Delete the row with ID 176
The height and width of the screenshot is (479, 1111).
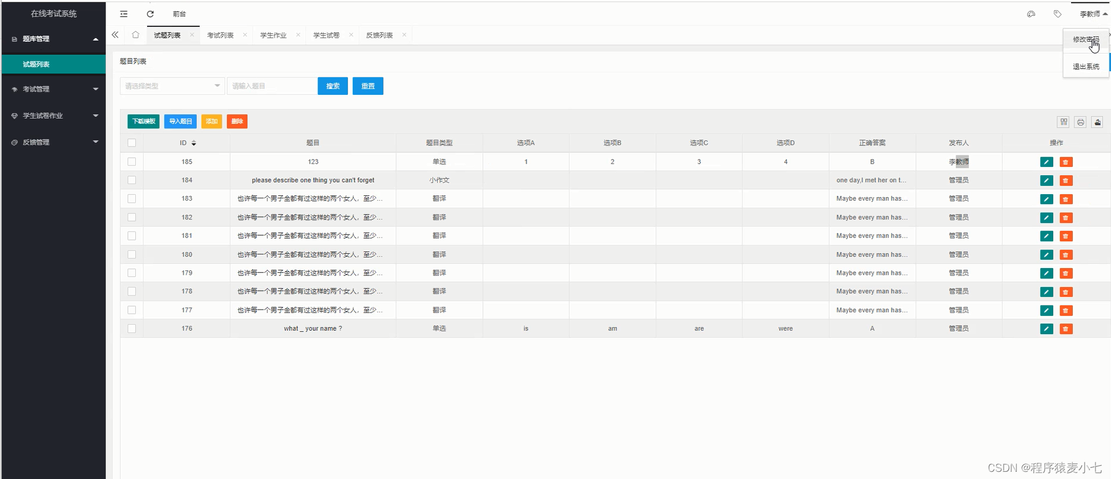pos(1066,329)
